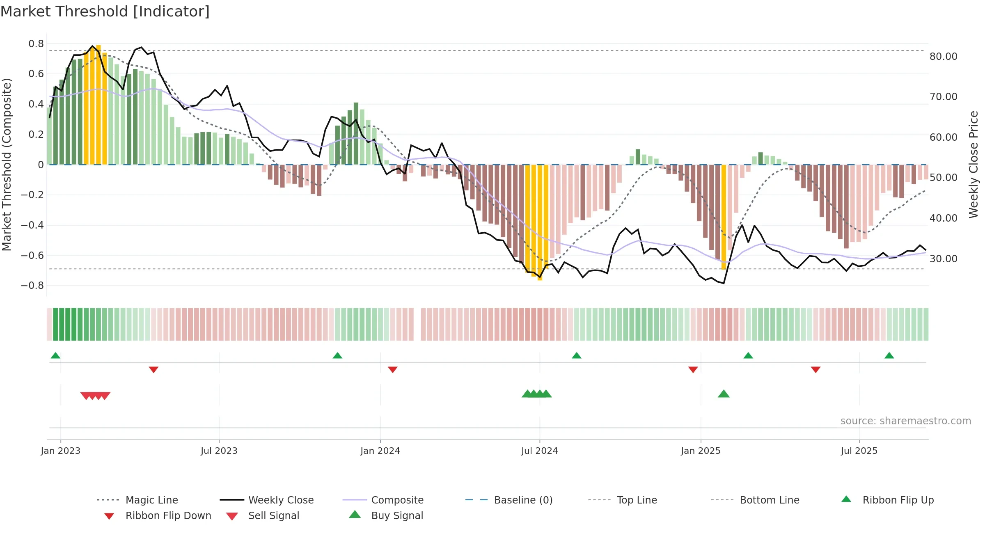Toggle the Top Line legend entry
The height and width of the screenshot is (554, 985).
(x=622, y=500)
